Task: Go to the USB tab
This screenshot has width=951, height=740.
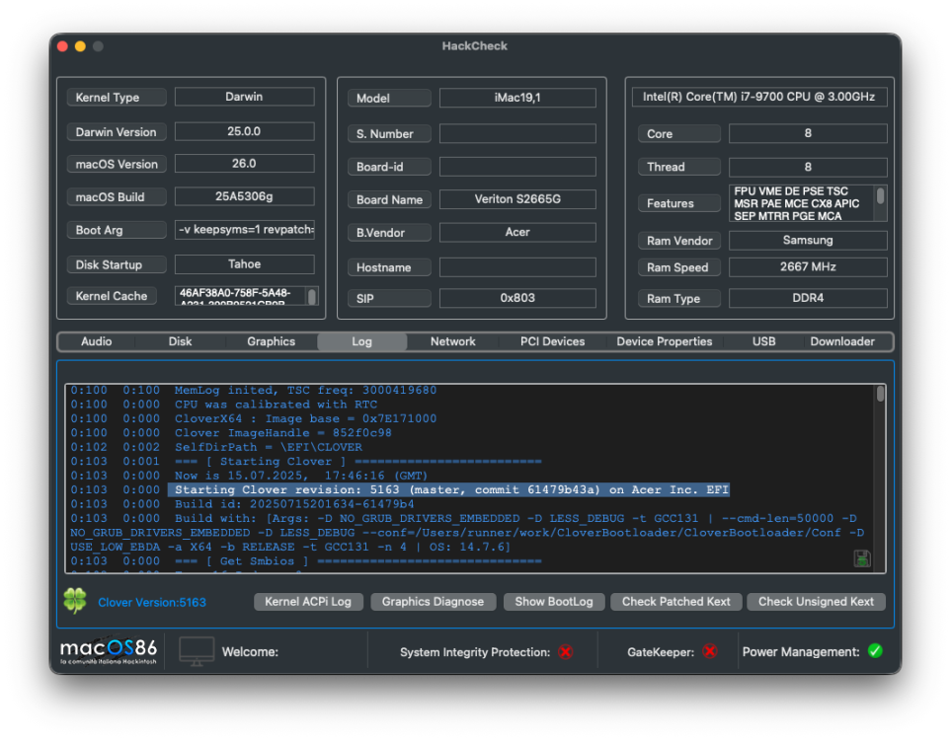Action: pos(763,341)
